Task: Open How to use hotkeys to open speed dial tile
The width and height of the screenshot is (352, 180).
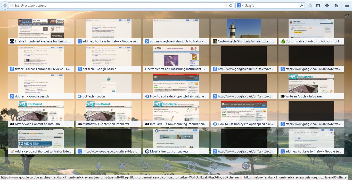Action: tap(244, 114)
